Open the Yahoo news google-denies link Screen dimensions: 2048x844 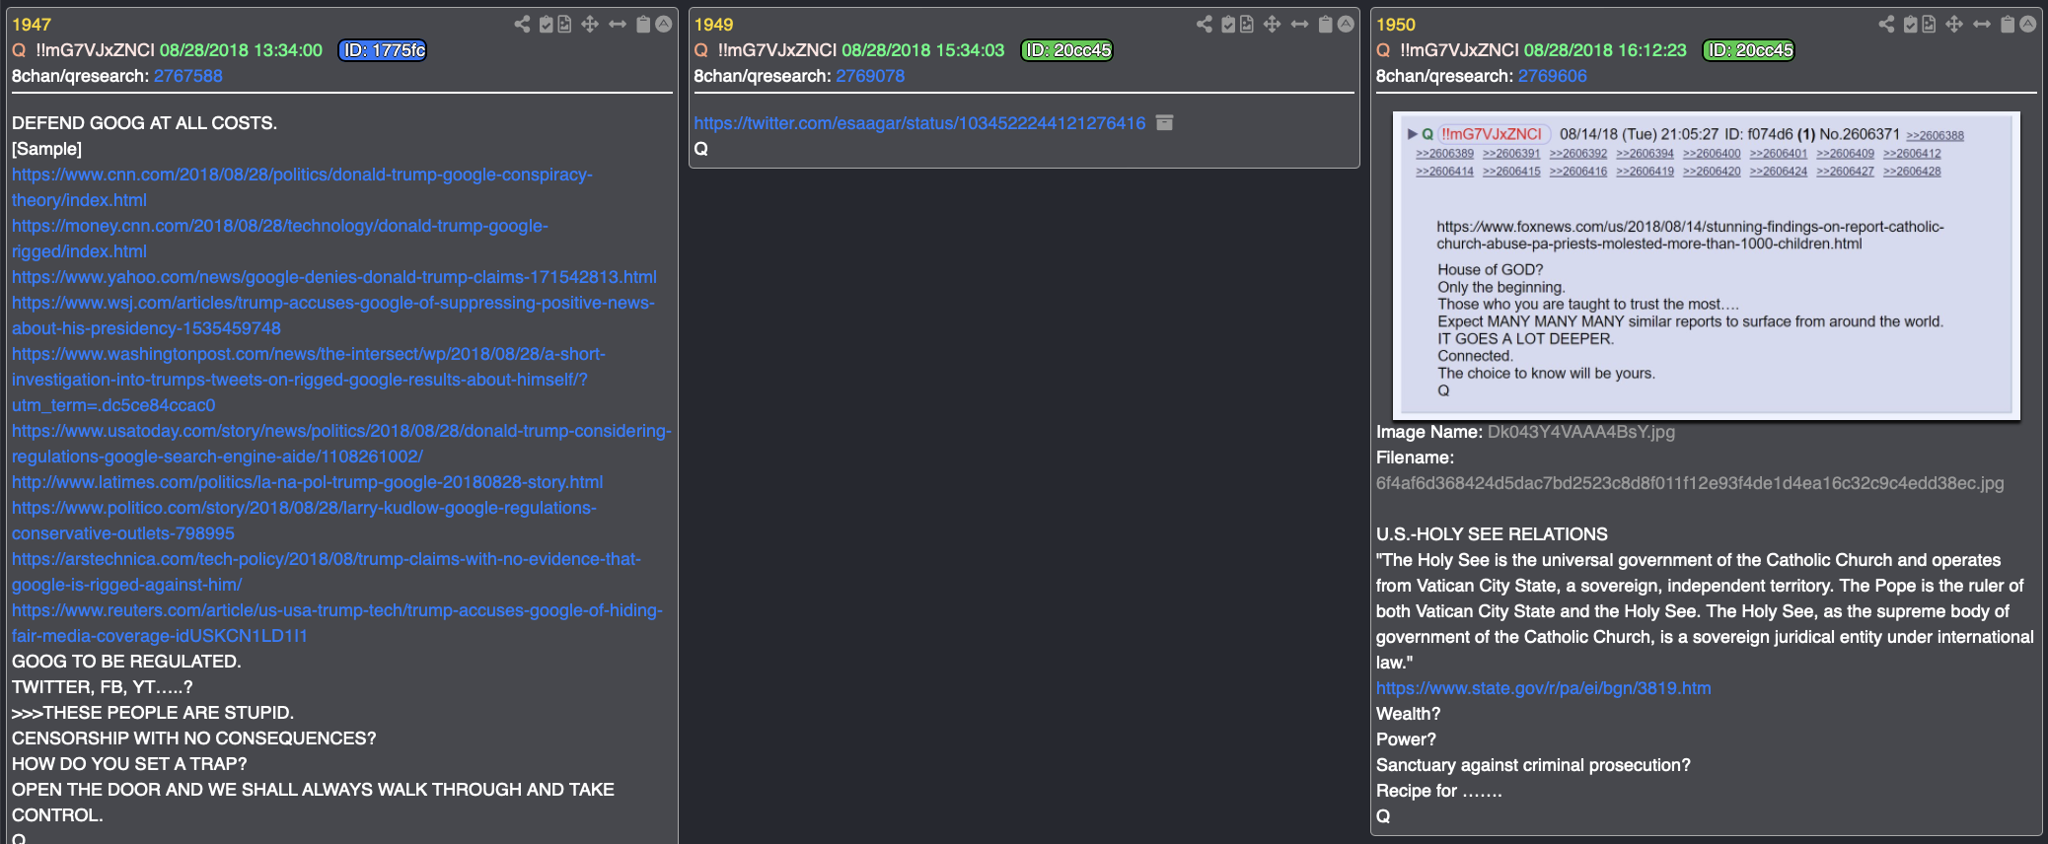click(x=334, y=277)
